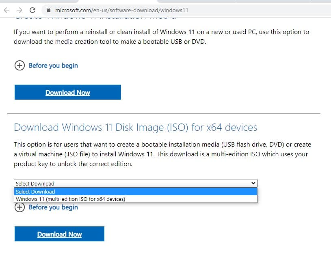Screen dimensions: 331x260
Task: Click the Download Windows 11 Disk Image heading
Action: click(x=135, y=128)
